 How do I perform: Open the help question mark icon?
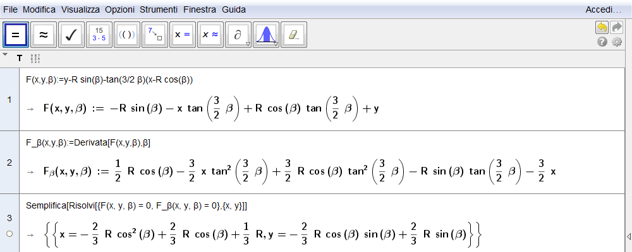tap(602, 42)
